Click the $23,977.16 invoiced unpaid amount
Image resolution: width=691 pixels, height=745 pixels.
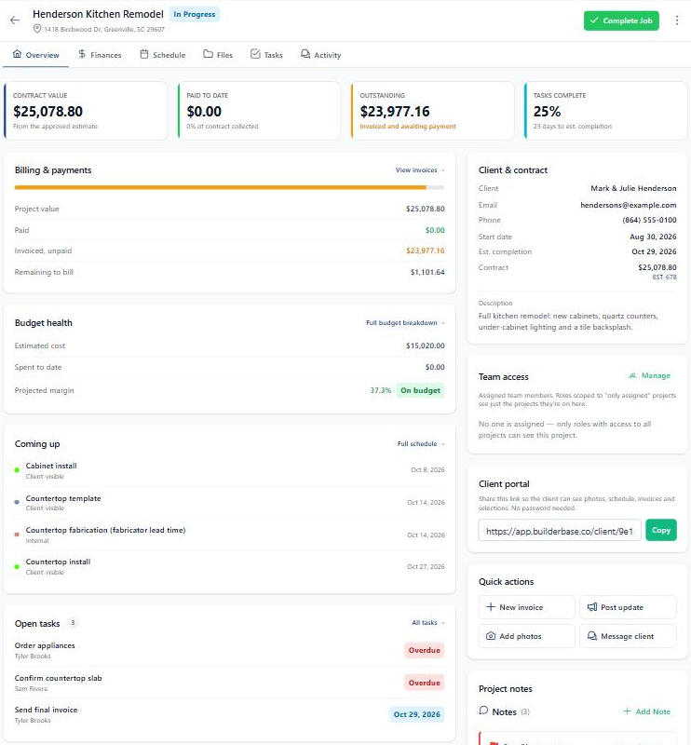tap(426, 251)
